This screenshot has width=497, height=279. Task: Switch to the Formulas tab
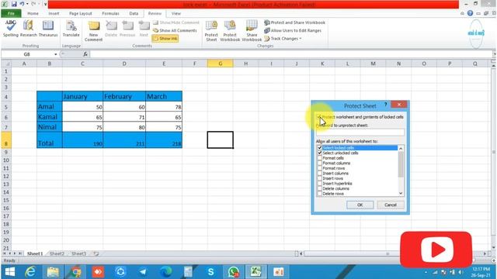pyautogui.click(x=110, y=13)
